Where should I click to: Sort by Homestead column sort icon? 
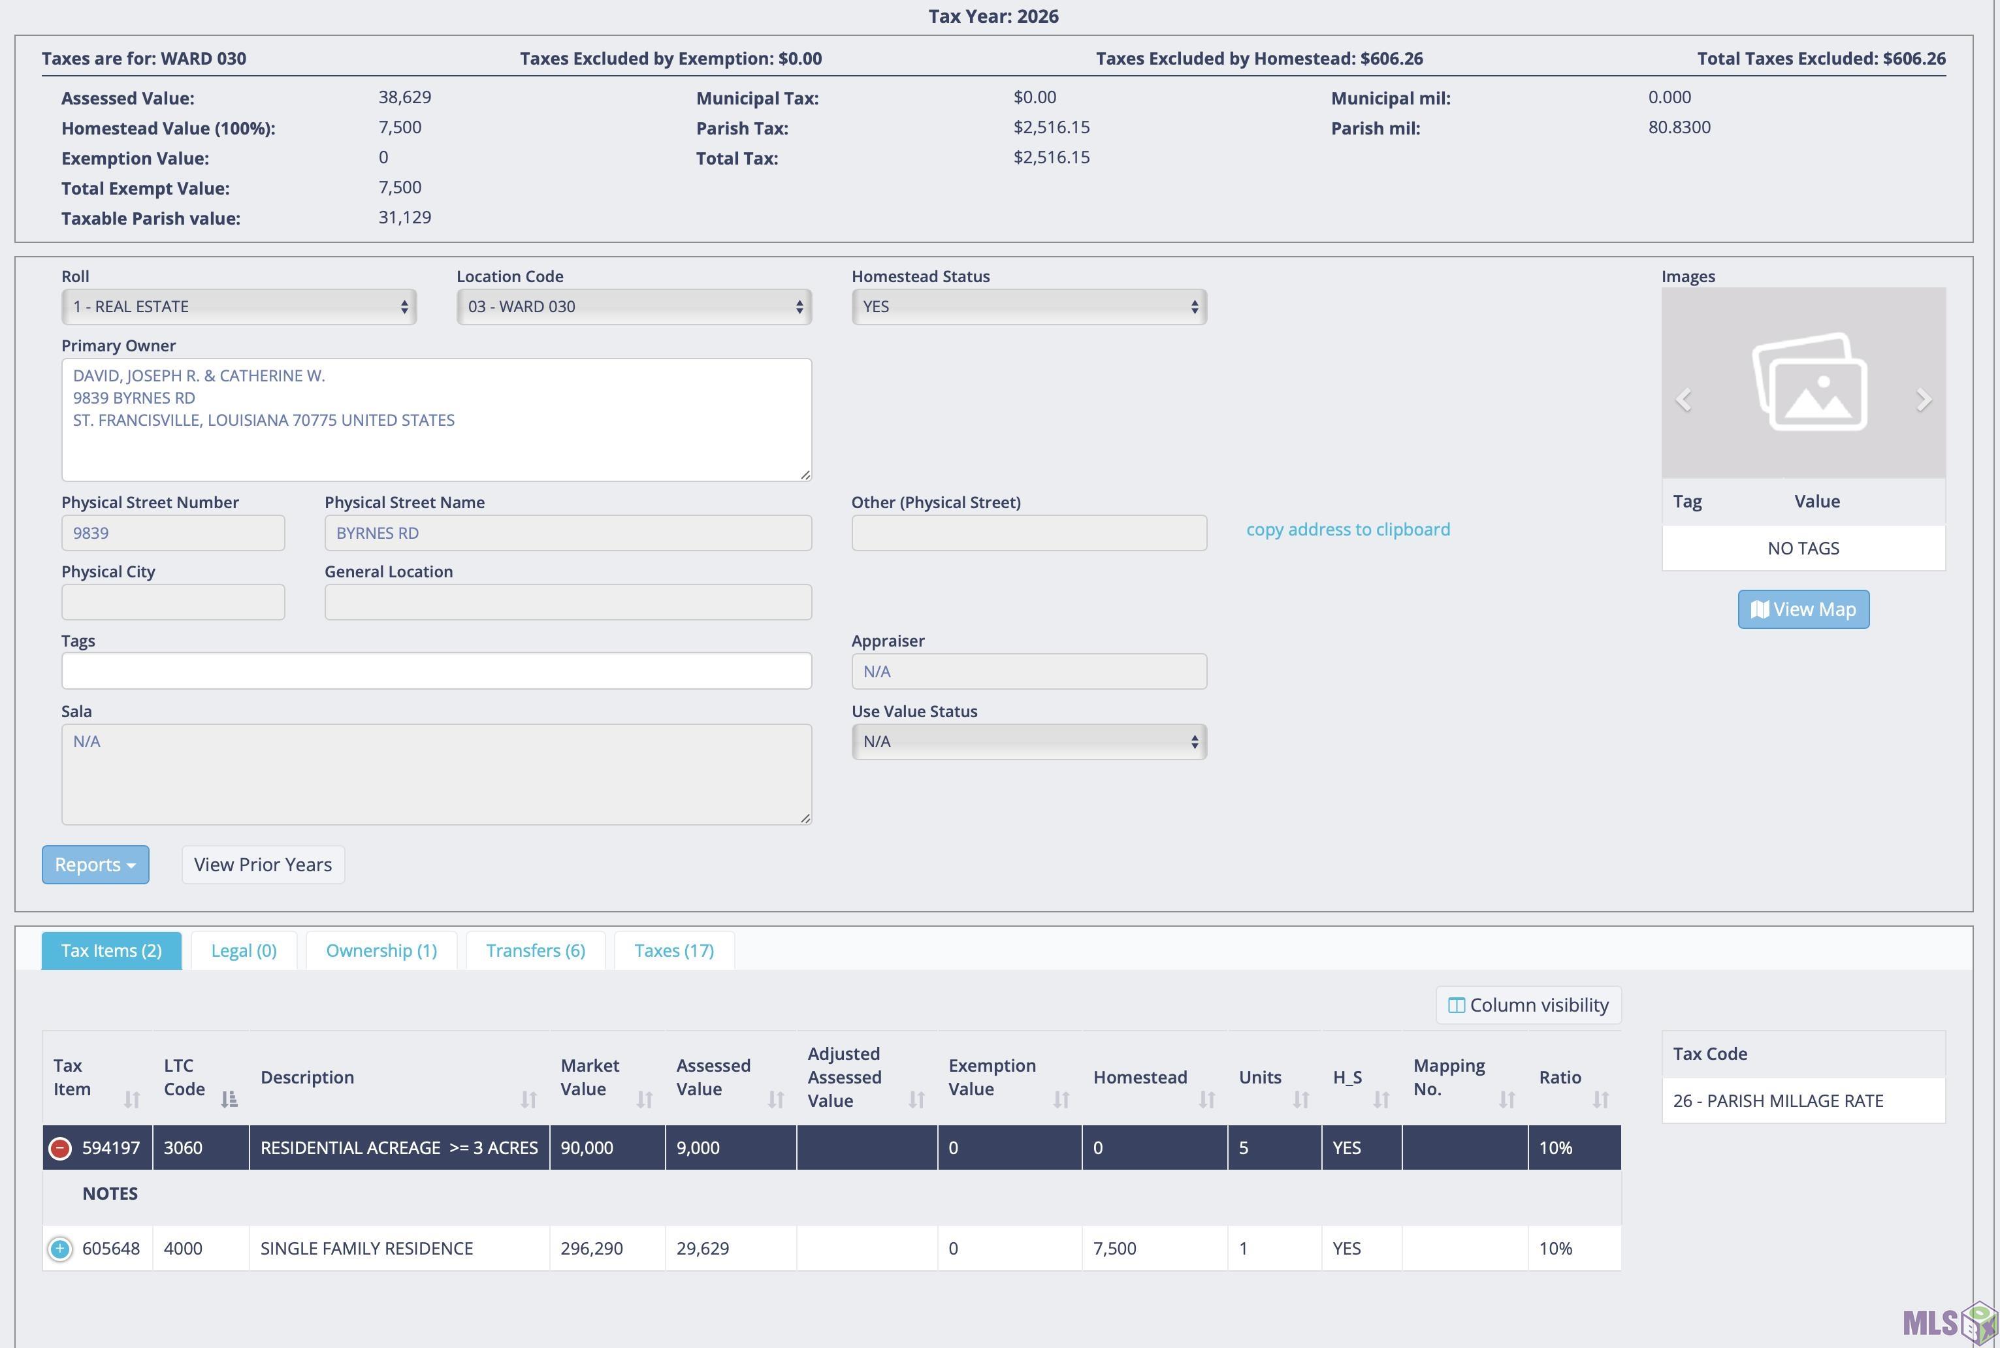pos(1206,1100)
